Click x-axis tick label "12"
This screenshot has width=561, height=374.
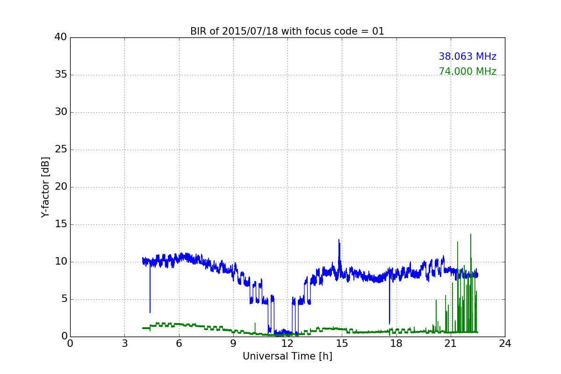tap(288, 344)
